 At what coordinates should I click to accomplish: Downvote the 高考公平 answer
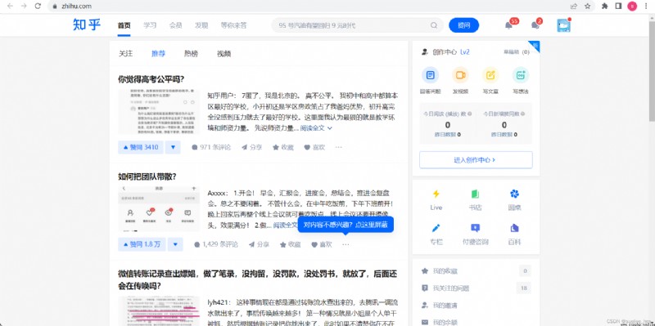(173, 147)
